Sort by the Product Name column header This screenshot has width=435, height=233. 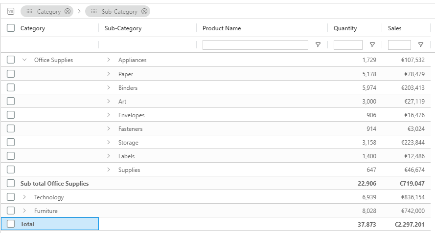tap(222, 28)
